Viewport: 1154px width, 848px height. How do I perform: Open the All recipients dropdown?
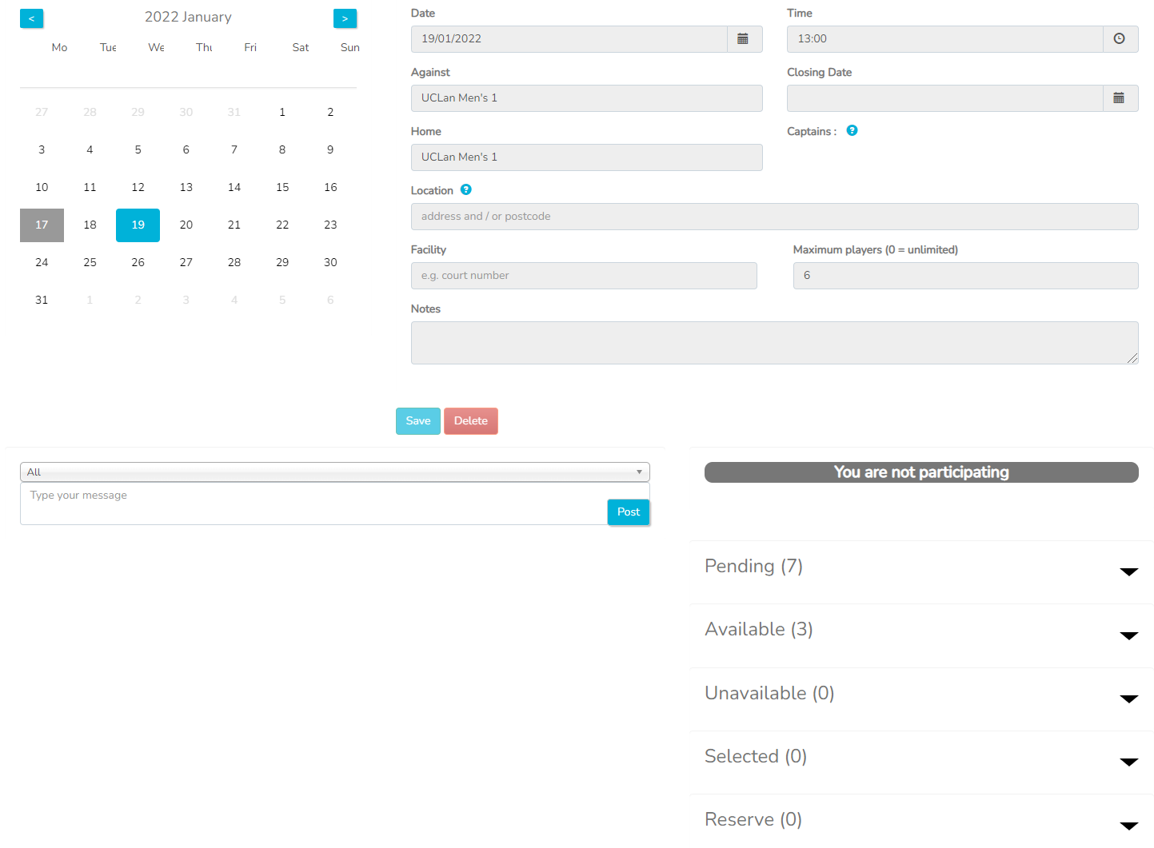(335, 472)
